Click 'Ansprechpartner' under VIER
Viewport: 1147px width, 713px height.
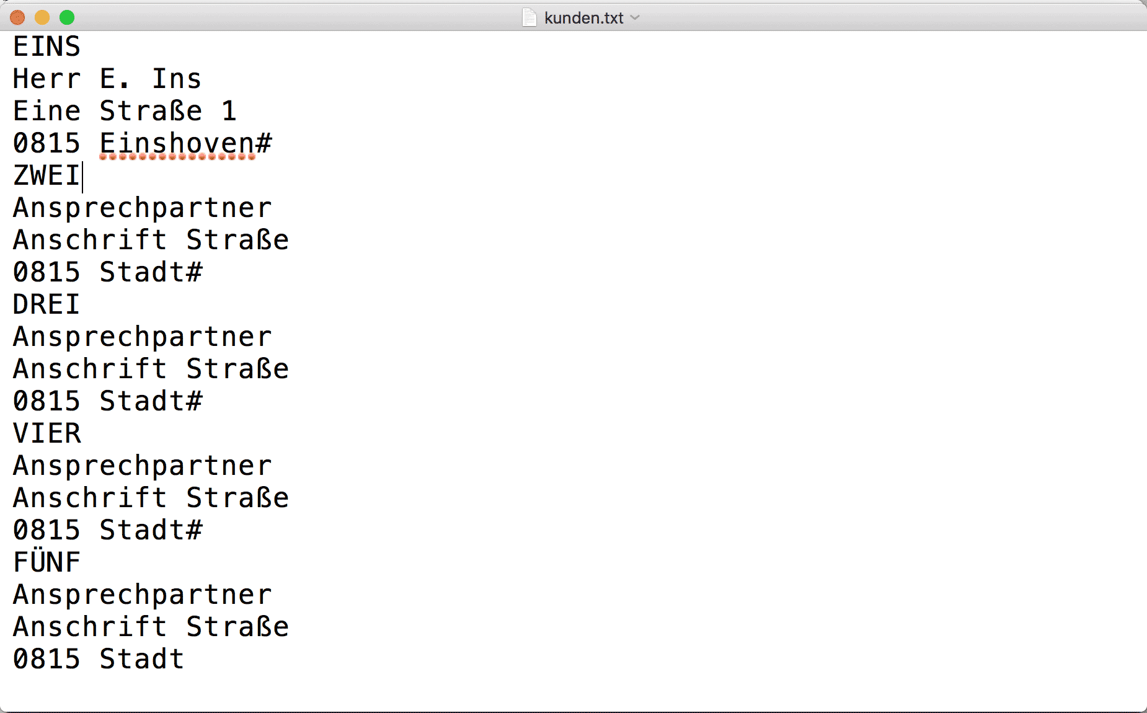coord(143,466)
